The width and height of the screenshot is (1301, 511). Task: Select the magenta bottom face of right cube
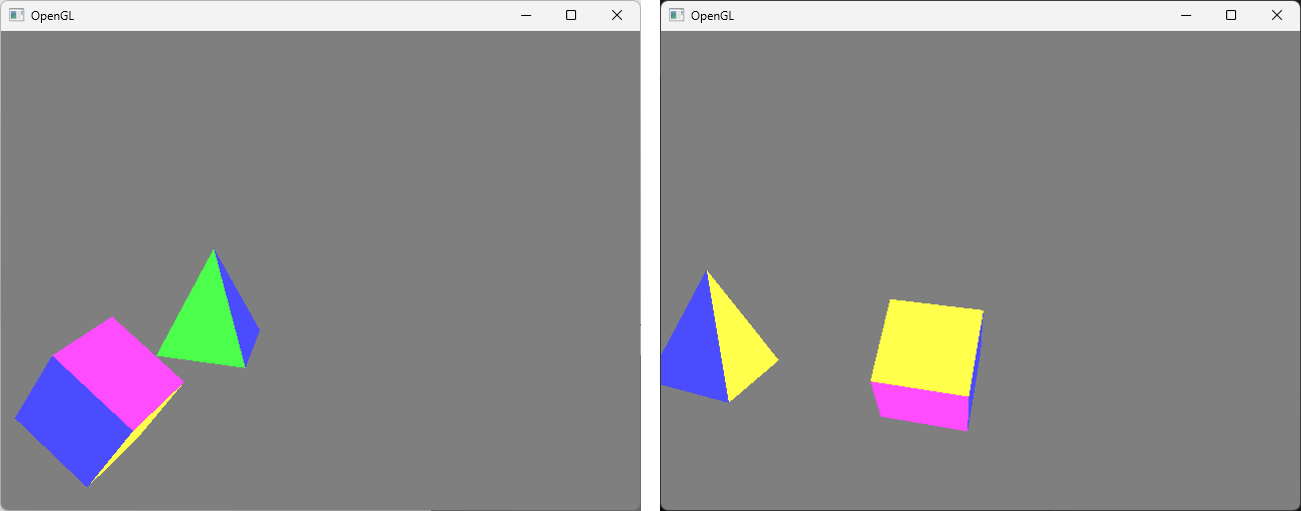coord(921,406)
